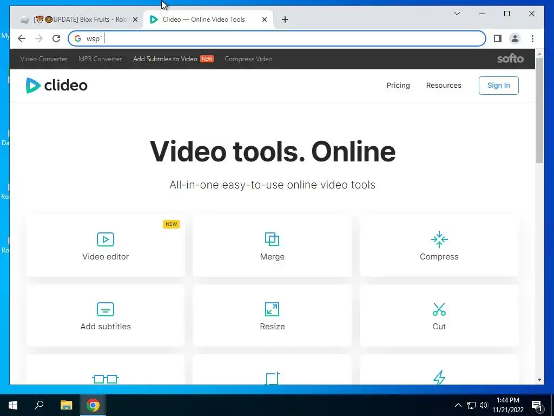Image resolution: width=554 pixels, height=416 pixels.
Task: Close the Blox Fruits tab
Action: tap(135, 20)
